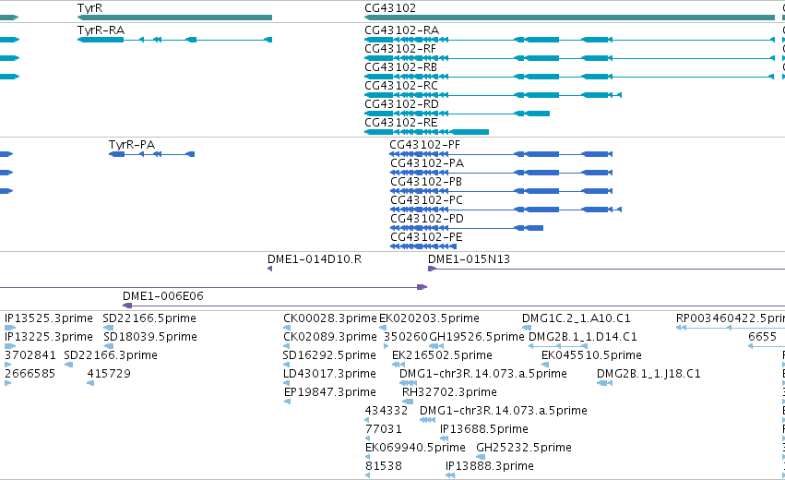Image resolution: width=785 pixels, height=480 pixels.
Task: Click EST EK045510.5prime
Action: click(x=591, y=355)
